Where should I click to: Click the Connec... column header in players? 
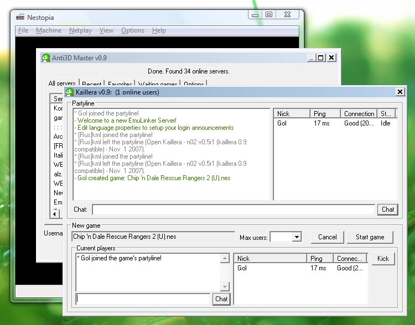[x=350, y=258]
